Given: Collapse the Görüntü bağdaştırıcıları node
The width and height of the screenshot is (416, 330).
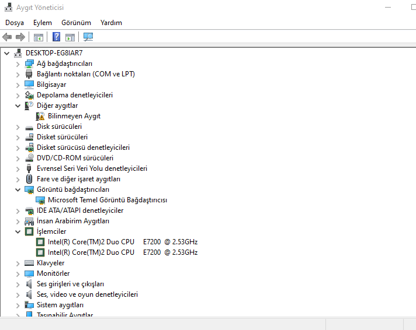Looking at the screenshot, I should pyautogui.click(x=18, y=190).
